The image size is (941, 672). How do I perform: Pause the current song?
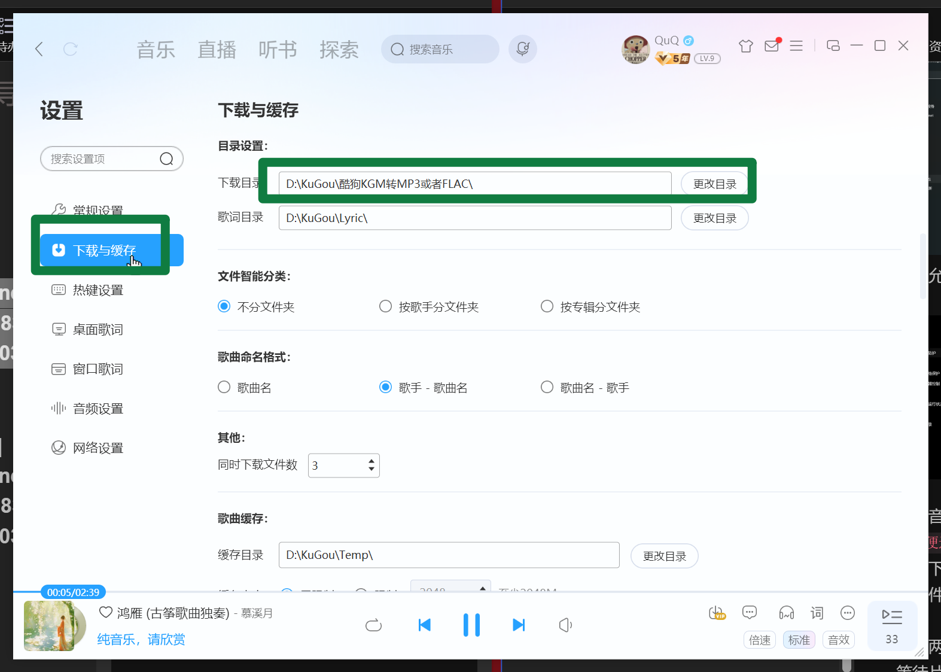[471, 625]
